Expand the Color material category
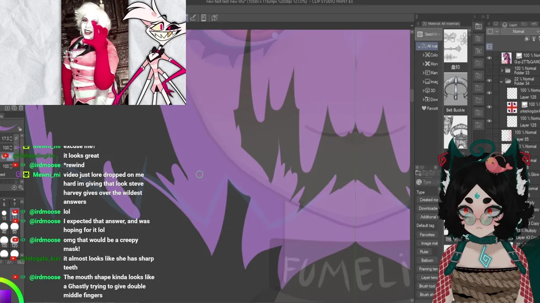This screenshot has width=540, height=303. [423, 55]
